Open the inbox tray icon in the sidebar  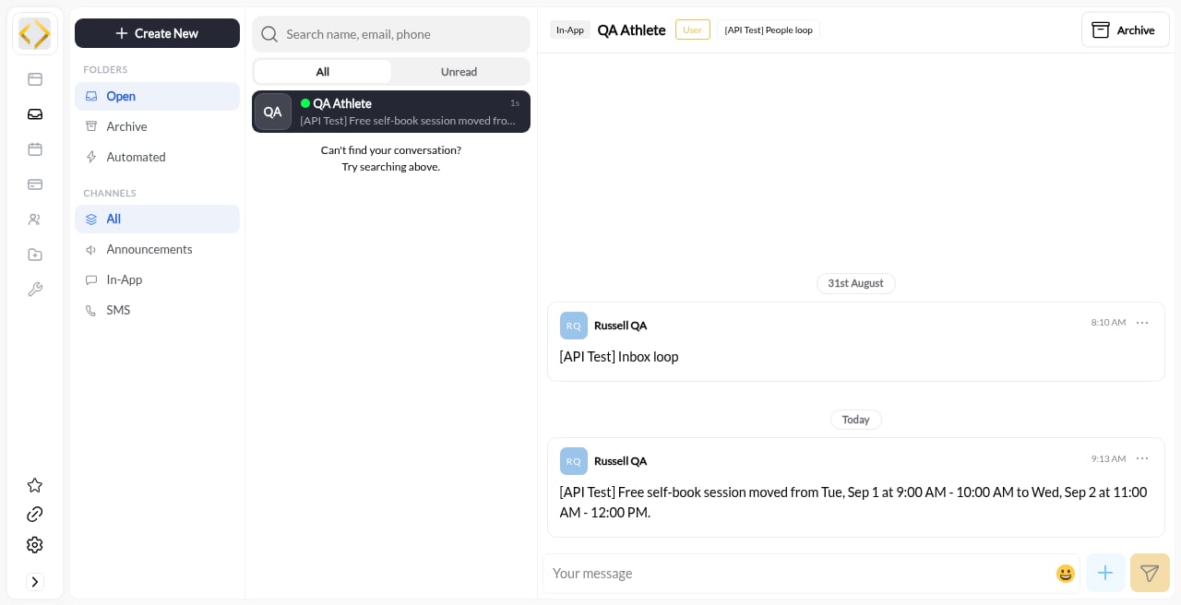click(x=35, y=114)
